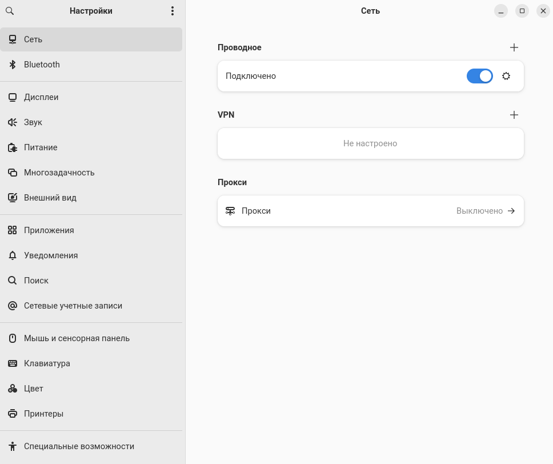Add a new VPN connection
Screen dimensions: 553x464
[x=514, y=115]
